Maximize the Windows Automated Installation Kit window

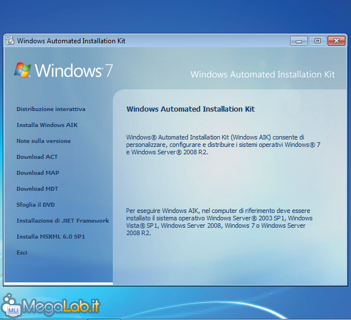point(317,41)
